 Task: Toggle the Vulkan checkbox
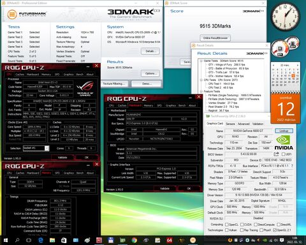pos(226,230)
